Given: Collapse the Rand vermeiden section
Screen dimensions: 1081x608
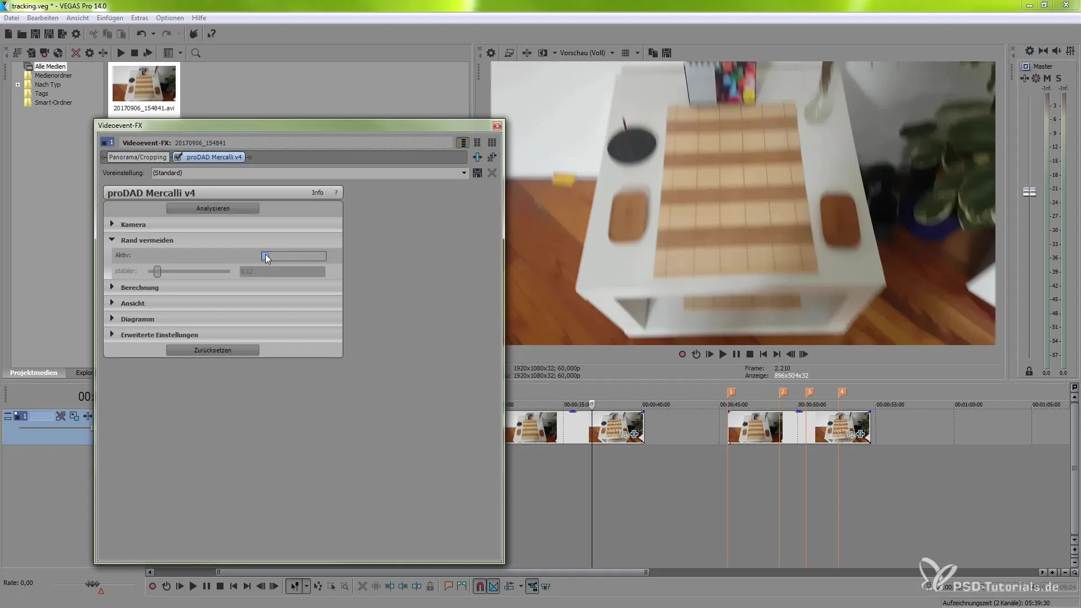Looking at the screenshot, I should (x=111, y=240).
